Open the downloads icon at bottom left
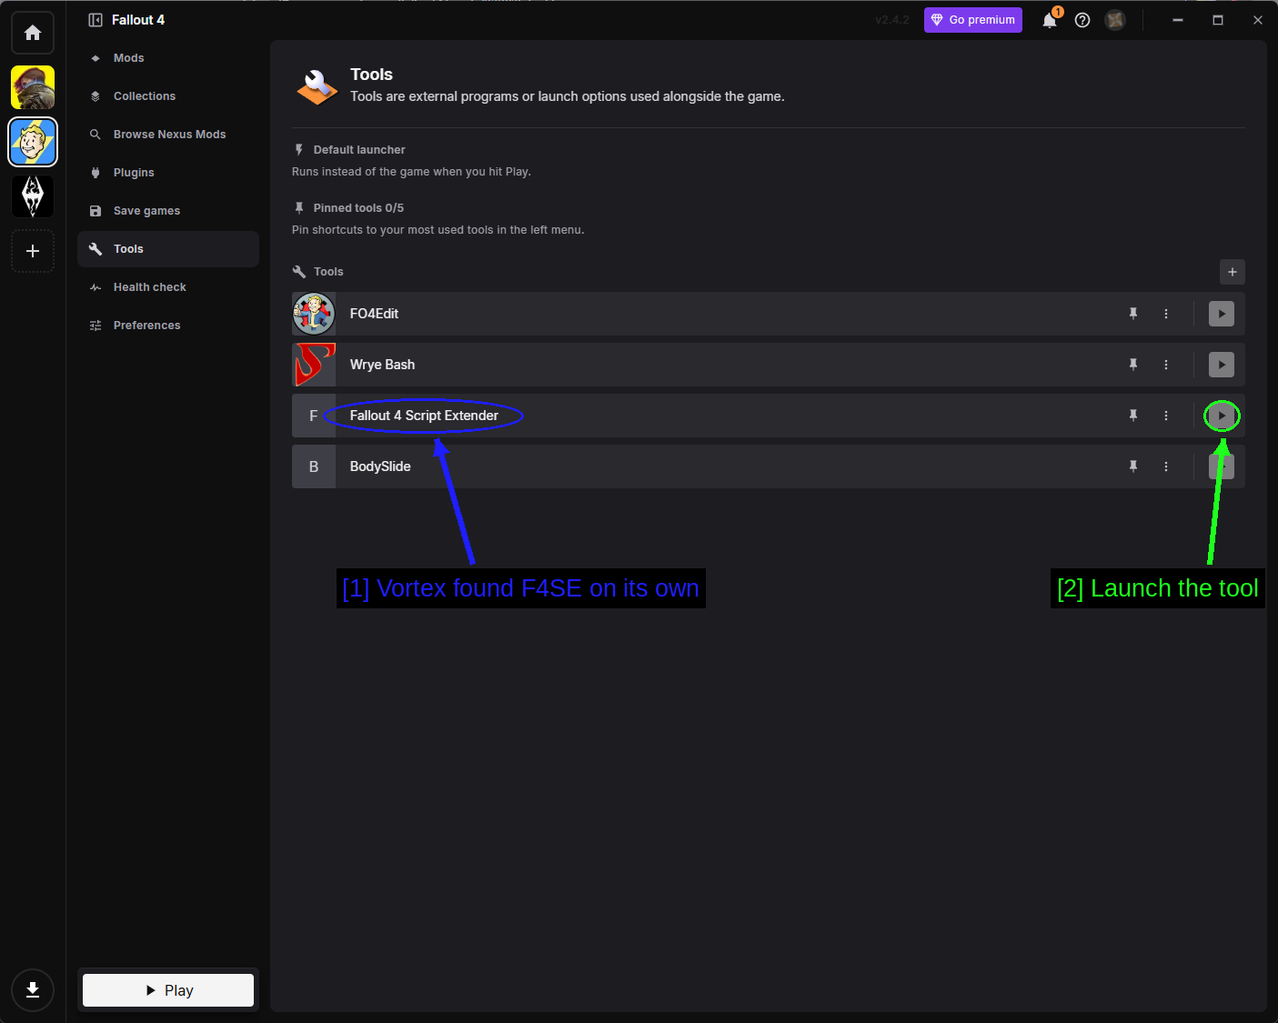Screen dimensions: 1278x1023 pyautogui.click(x=33, y=990)
